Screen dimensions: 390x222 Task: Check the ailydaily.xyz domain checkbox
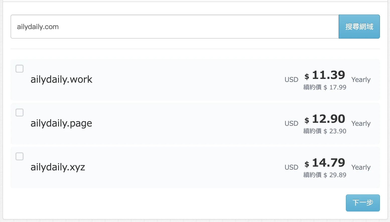click(20, 156)
